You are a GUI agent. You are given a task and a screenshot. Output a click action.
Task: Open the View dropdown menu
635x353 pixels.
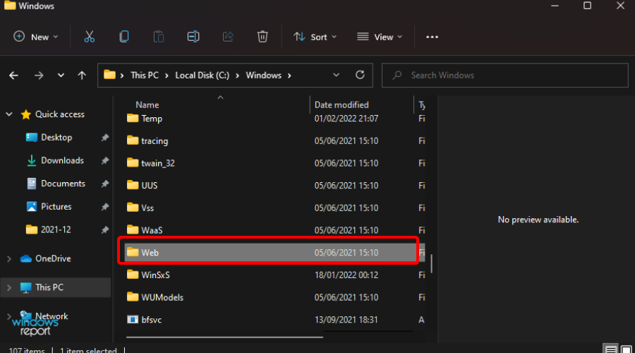click(380, 37)
